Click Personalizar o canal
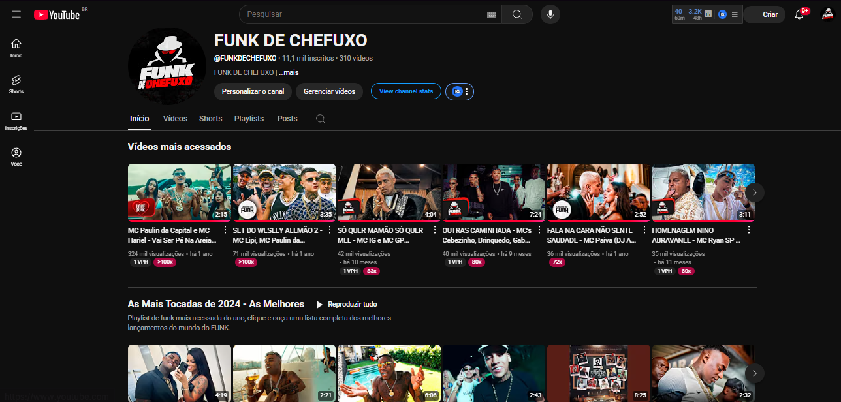The width and height of the screenshot is (841, 402). [x=253, y=91]
